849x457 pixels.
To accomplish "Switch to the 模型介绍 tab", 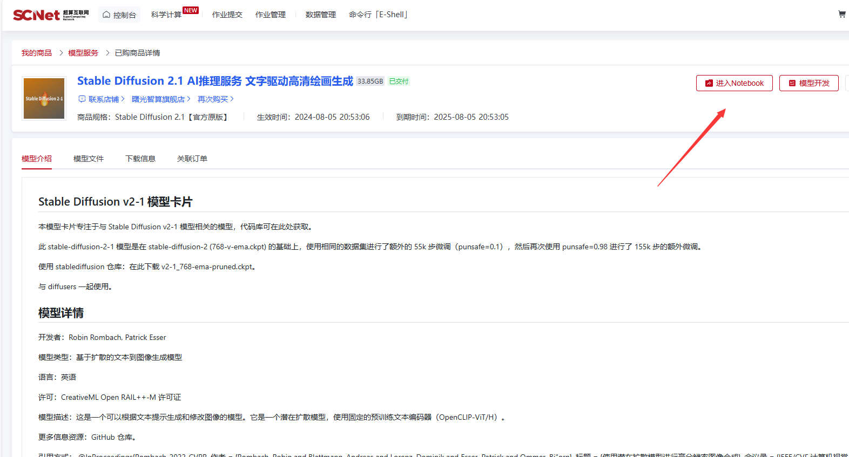I will [x=37, y=159].
